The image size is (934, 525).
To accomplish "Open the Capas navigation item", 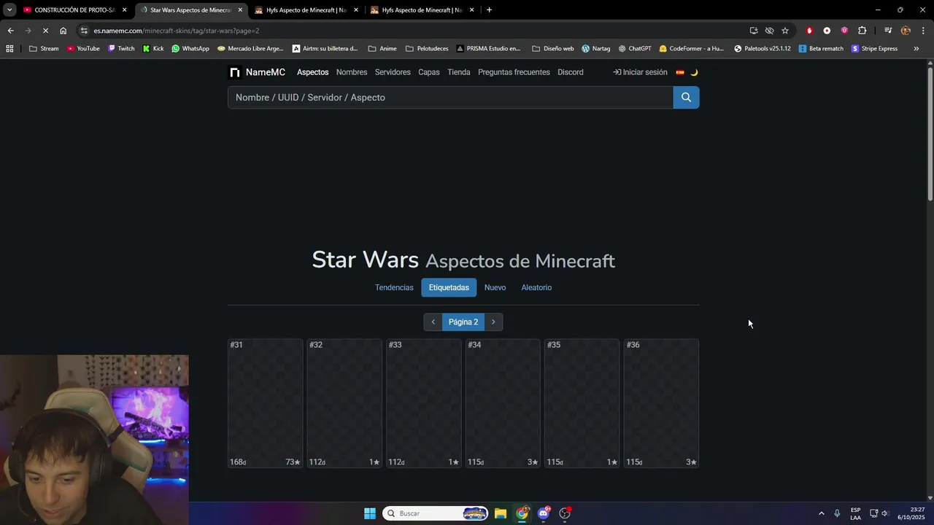I will [429, 72].
